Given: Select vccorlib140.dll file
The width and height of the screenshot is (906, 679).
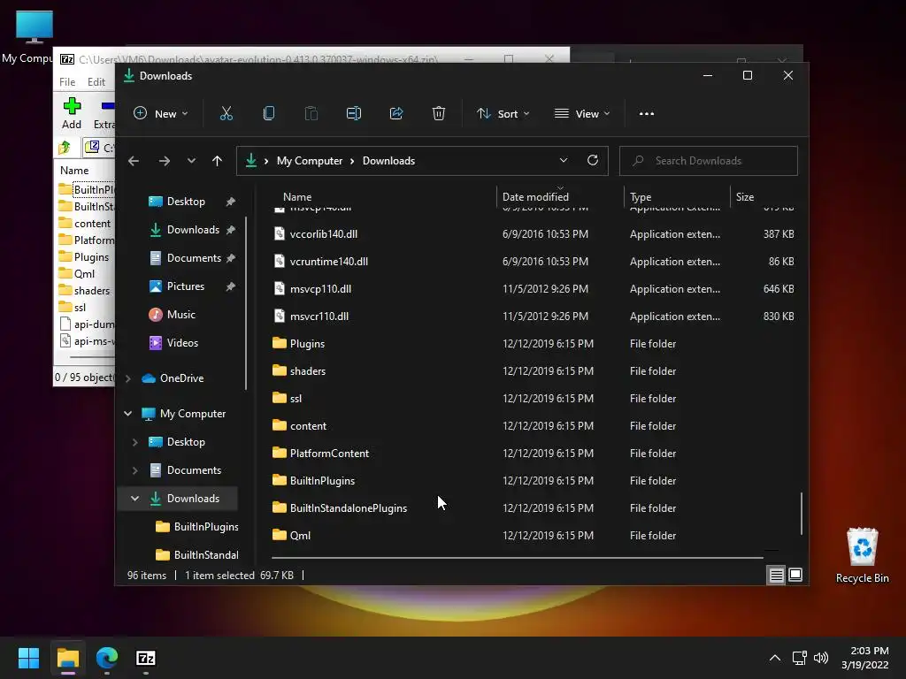Looking at the screenshot, I should click(x=324, y=233).
